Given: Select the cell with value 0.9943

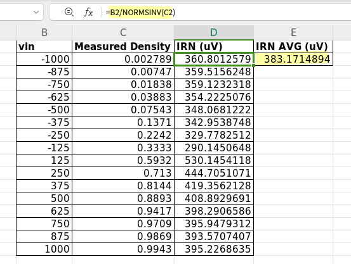Looking at the screenshot, I should (123, 249).
